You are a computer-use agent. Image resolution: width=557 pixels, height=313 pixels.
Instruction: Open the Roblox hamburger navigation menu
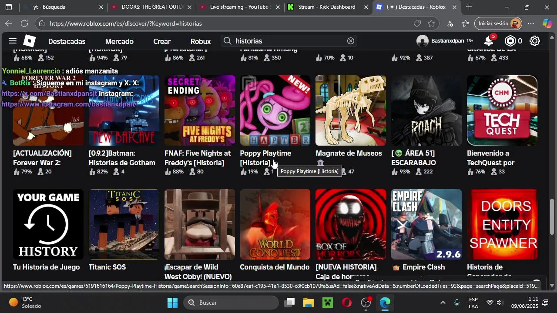coord(13,41)
